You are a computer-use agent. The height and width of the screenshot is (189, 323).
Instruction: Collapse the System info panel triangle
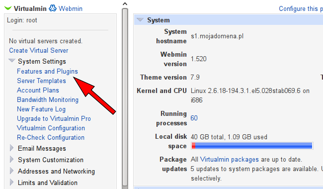pyautogui.click(x=140, y=20)
